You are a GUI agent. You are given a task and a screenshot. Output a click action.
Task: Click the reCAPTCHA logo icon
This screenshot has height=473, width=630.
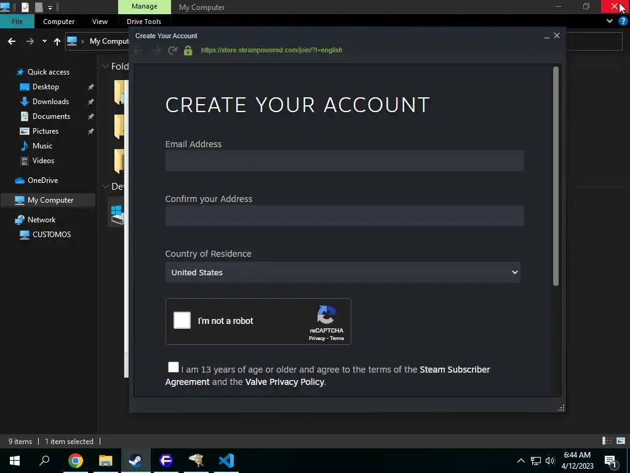coord(326,315)
